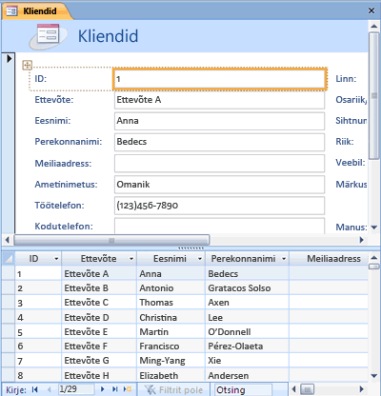Screen dimensions: 381x396
Task: Select the row selector for Ettevõte B
Action: (9, 288)
